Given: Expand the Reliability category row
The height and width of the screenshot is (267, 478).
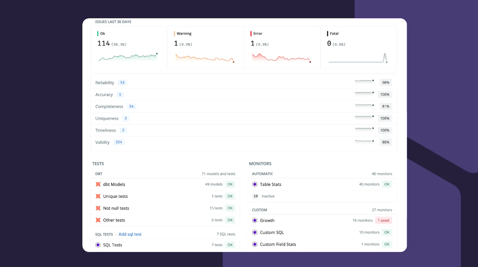Looking at the screenshot, I should (105, 82).
